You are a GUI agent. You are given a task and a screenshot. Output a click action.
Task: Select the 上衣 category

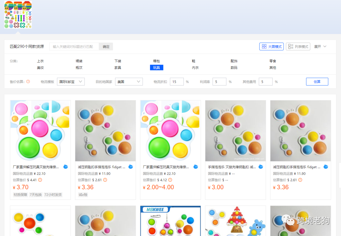click(x=40, y=61)
